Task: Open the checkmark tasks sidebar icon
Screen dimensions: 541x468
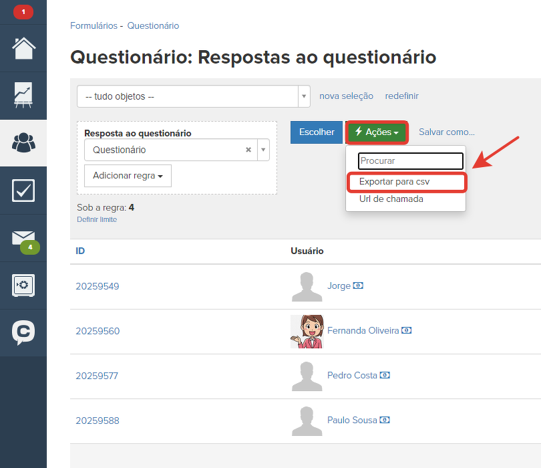Action: 23,191
